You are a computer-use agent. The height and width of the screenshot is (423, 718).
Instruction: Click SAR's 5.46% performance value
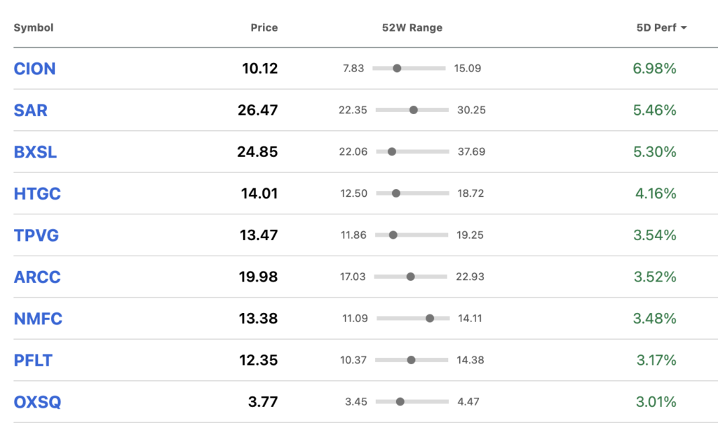[x=654, y=110]
